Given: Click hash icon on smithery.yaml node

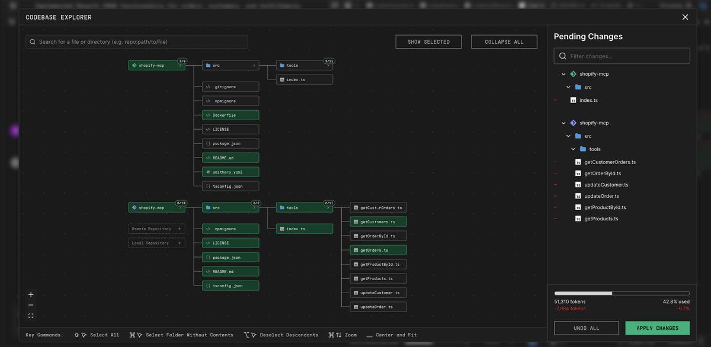Looking at the screenshot, I should pos(208,172).
